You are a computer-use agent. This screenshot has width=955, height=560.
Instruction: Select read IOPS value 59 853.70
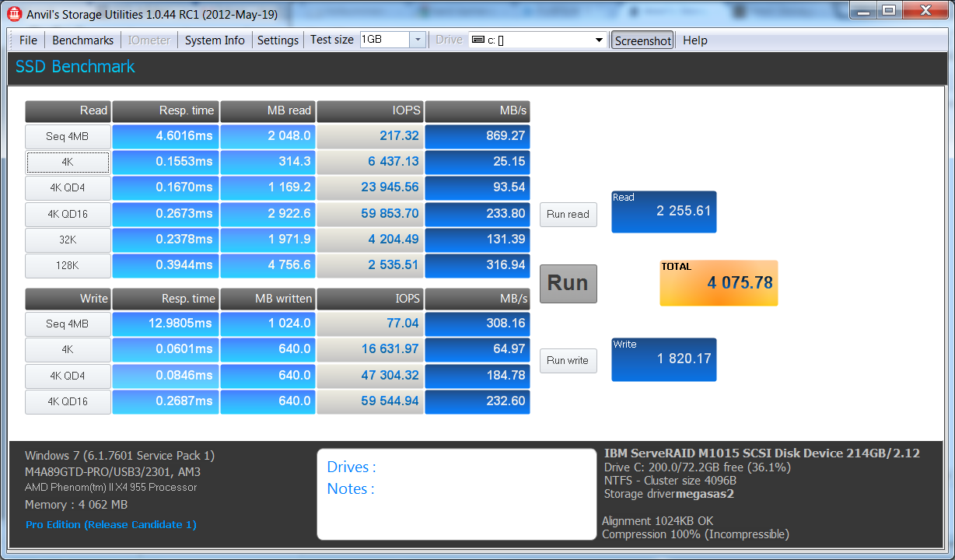coord(370,214)
